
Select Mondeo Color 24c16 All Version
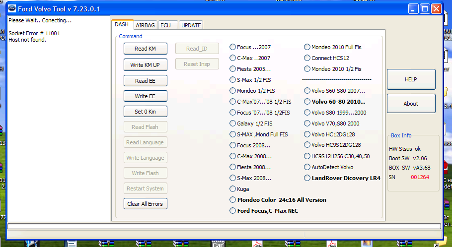(x=278, y=200)
